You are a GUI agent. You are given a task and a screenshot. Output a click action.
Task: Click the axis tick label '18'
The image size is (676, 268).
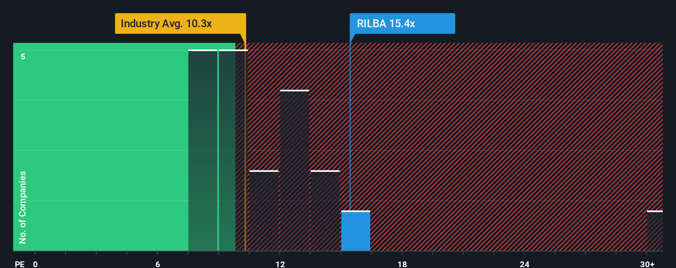click(x=402, y=264)
